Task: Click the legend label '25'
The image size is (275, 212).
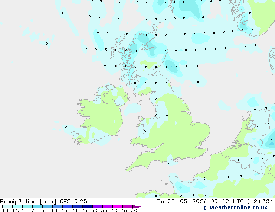Action: pos(84,210)
